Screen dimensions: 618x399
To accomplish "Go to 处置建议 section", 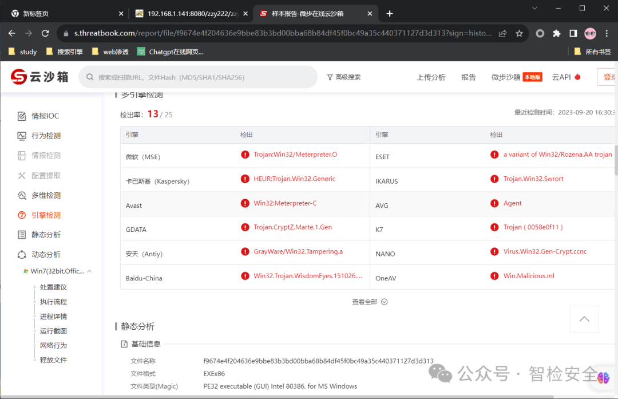I will tap(53, 287).
